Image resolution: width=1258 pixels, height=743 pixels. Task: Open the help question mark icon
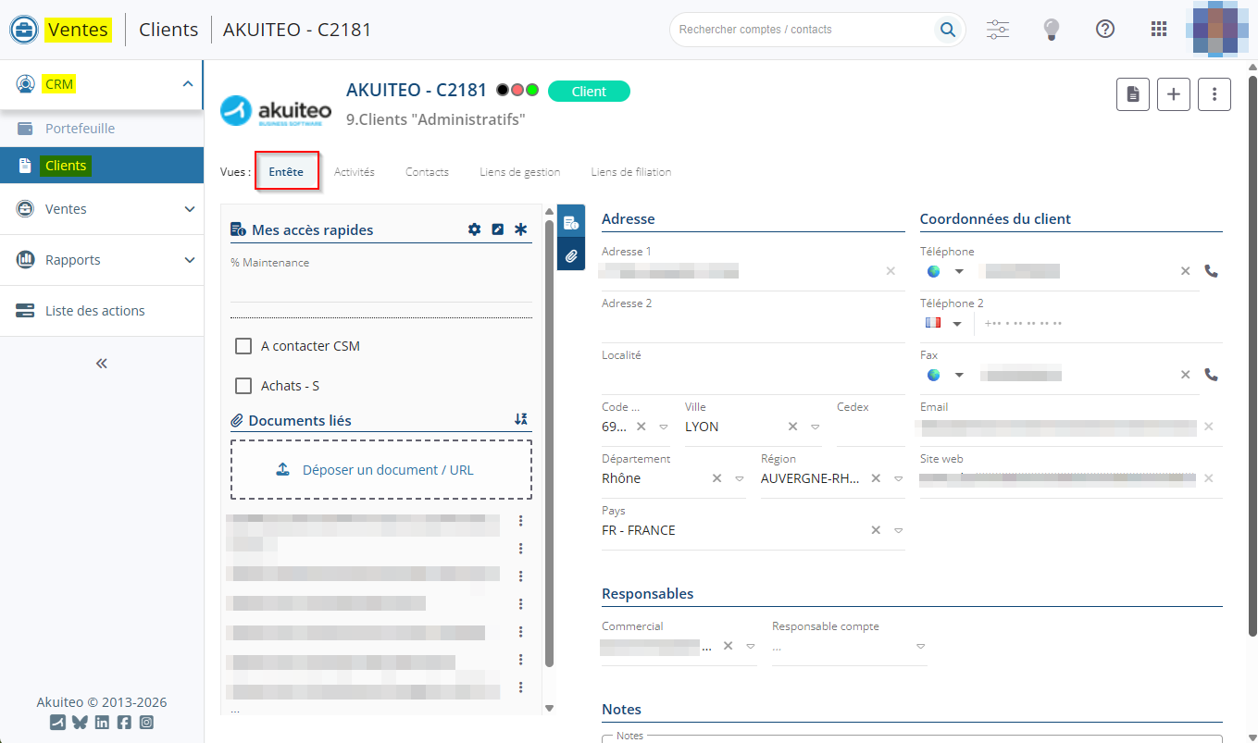coord(1104,30)
